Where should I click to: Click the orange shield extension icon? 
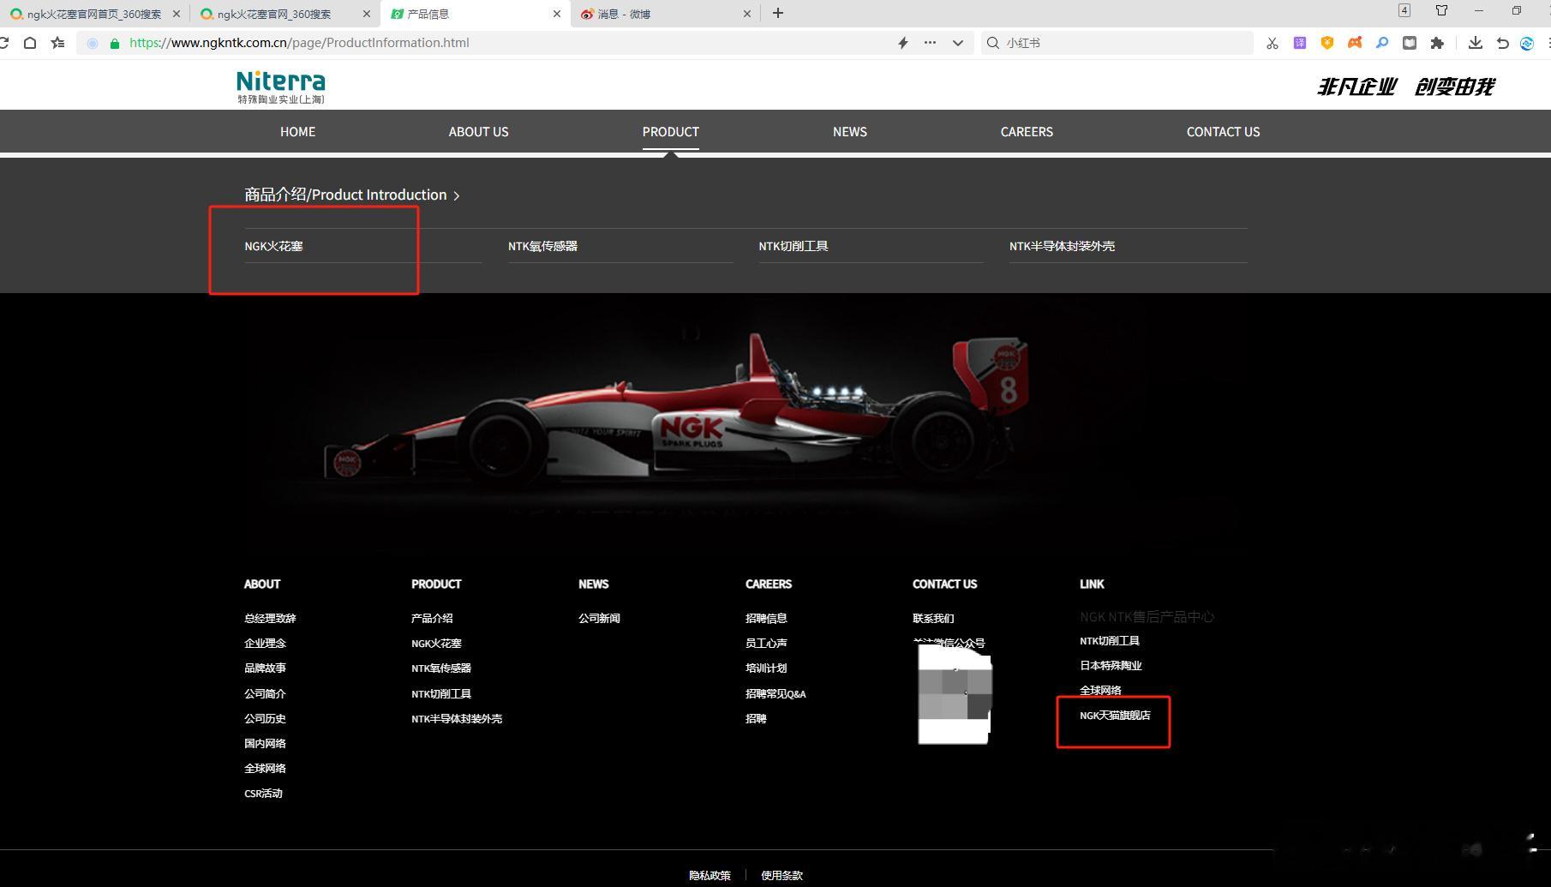(x=1327, y=43)
